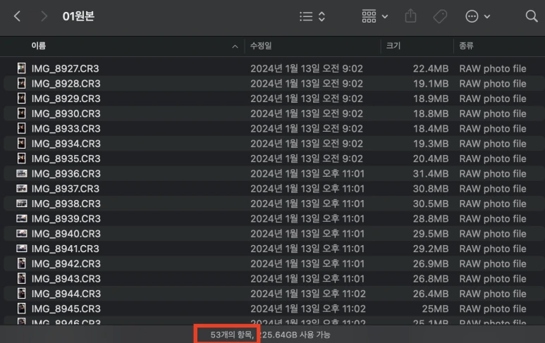
Task: Select file IMG_8937.CR3
Action: tap(66, 189)
